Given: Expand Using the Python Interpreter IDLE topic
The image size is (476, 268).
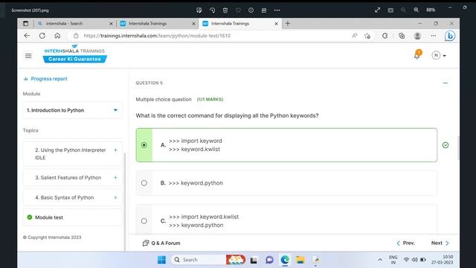Looking at the screenshot, I should click(x=115, y=150).
